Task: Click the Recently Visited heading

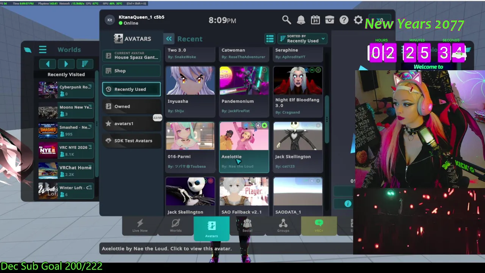Action: (x=66, y=75)
